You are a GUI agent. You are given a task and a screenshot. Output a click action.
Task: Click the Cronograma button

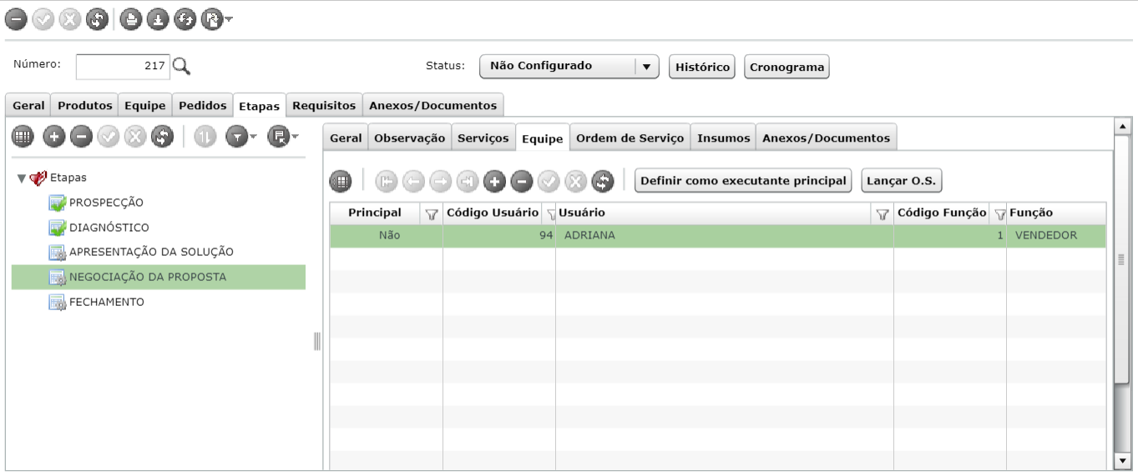coord(786,67)
